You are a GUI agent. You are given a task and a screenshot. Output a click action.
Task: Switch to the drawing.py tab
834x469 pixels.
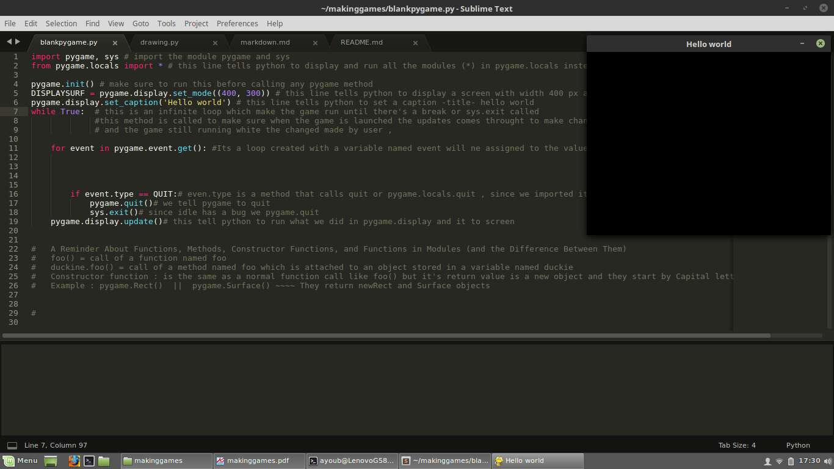[159, 43]
